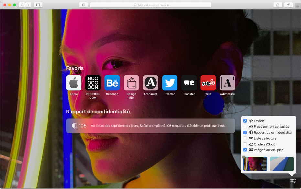Click the privacy report tracker banner
This screenshot has height=189, width=301.
click(150, 126)
